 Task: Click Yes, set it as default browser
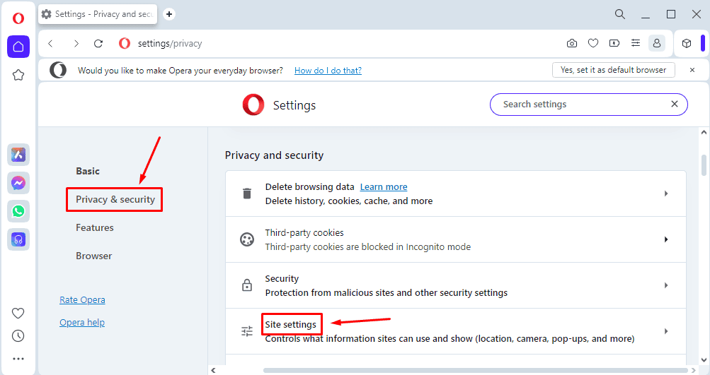click(614, 70)
